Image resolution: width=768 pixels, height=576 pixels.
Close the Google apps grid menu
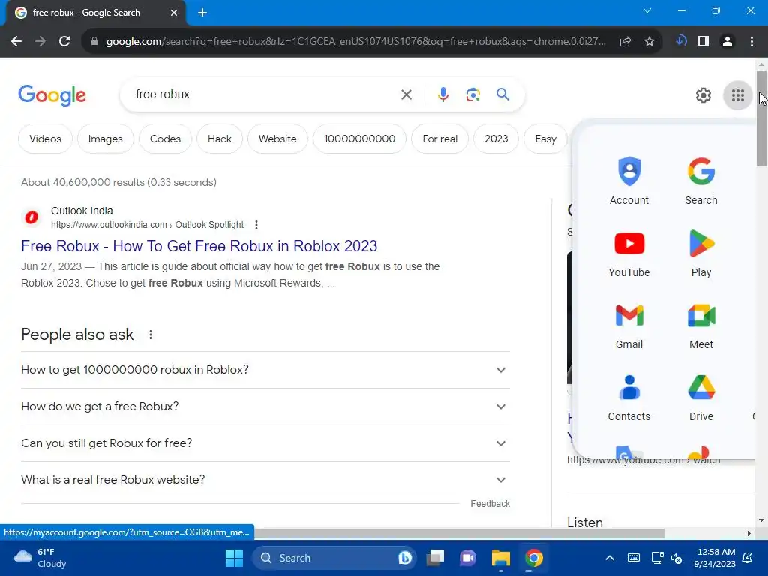click(x=738, y=95)
